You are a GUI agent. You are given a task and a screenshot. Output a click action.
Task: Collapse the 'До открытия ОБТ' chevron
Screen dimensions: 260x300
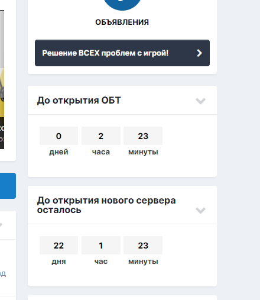200,101
